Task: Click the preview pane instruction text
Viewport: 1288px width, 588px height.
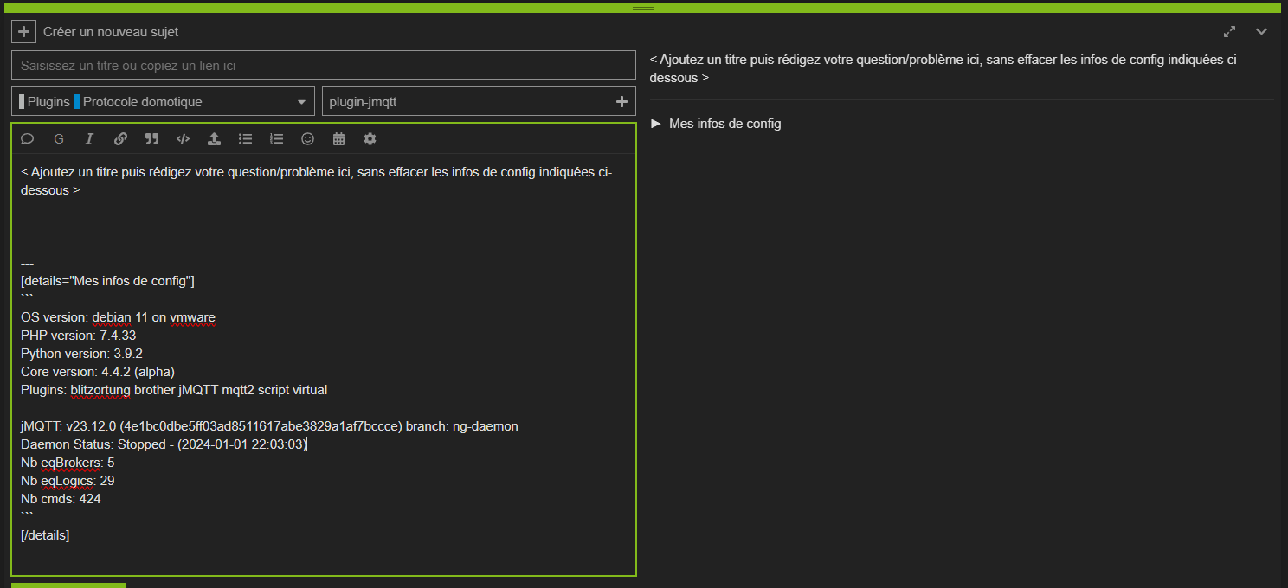Action: coord(945,68)
